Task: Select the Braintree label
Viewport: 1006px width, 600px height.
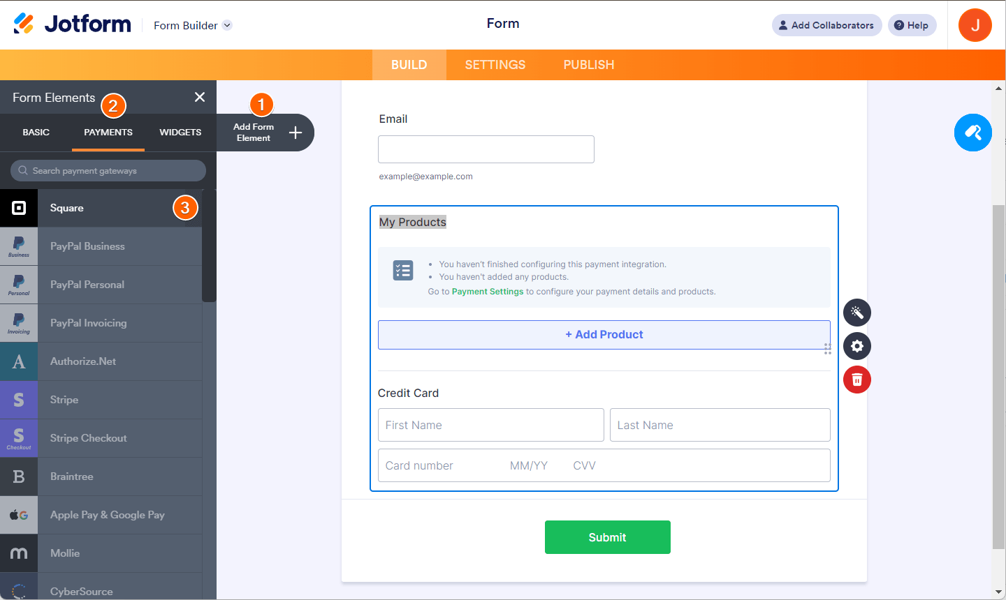Action: [72, 477]
